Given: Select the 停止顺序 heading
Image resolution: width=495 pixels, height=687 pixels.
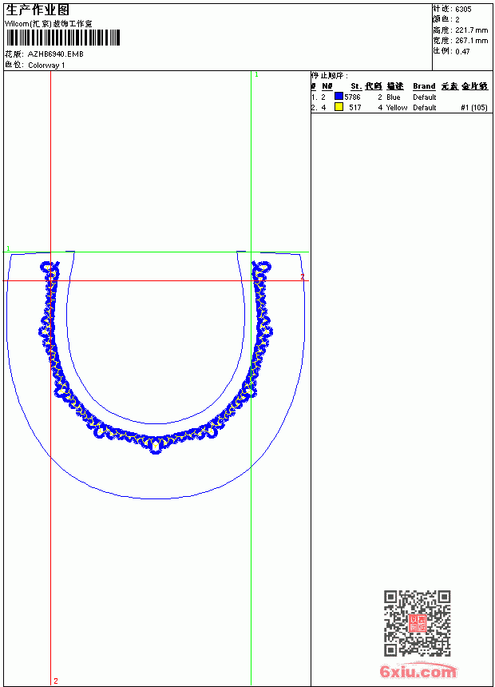Looking at the screenshot, I should coord(329,76).
